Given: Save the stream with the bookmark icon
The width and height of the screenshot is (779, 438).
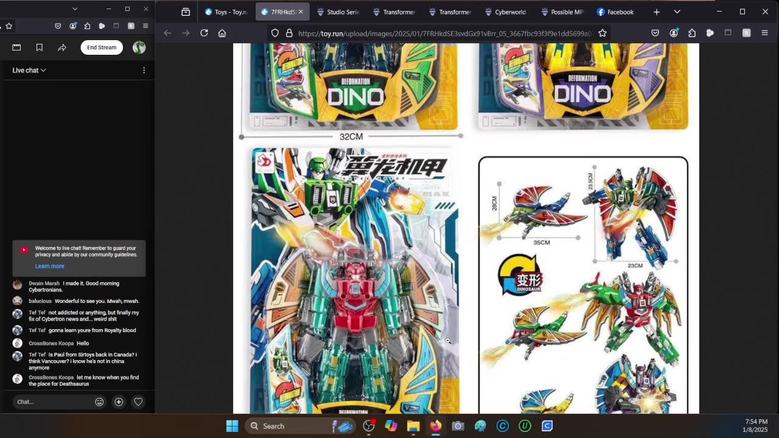Looking at the screenshot, I should (x=40, y=47).
